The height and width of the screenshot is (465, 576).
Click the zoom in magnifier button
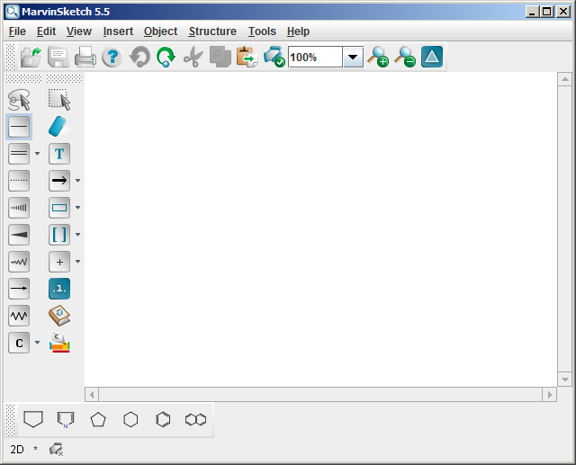click(x=378, y=57)
